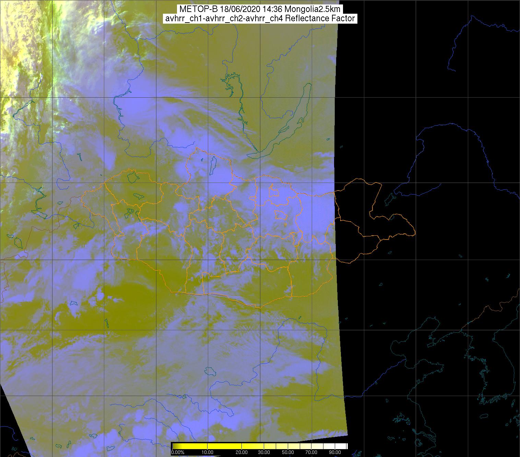
Task: Click the "90.00" colorbar label
Action: pos(334,453)
